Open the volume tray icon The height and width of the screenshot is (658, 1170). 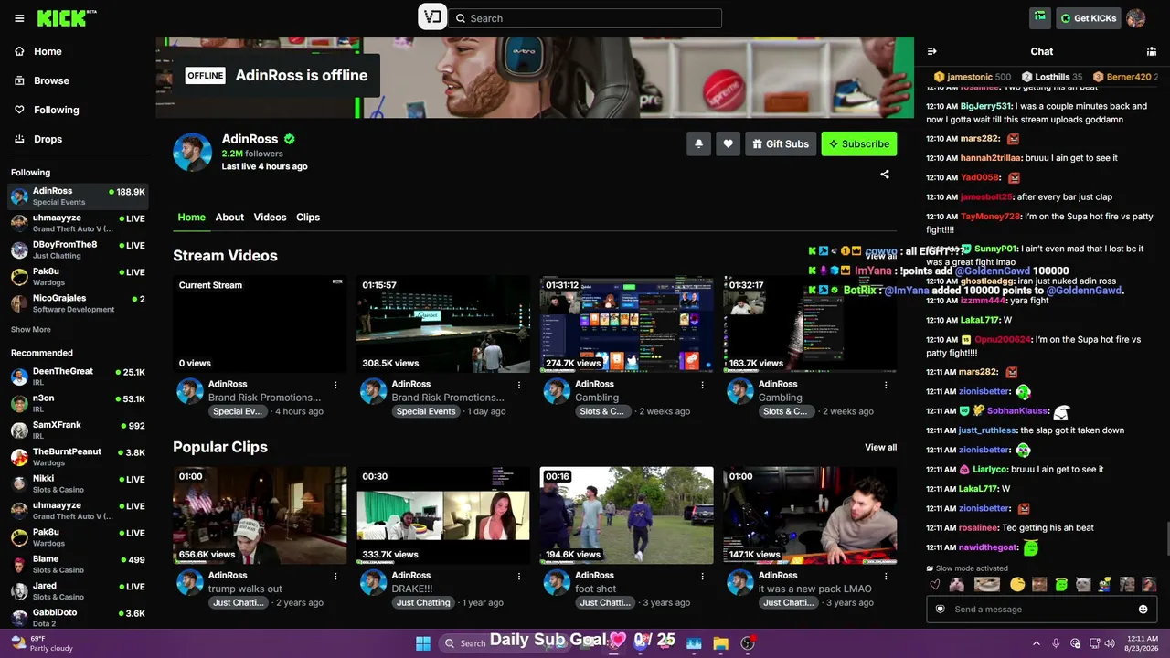pos(1110,643)
